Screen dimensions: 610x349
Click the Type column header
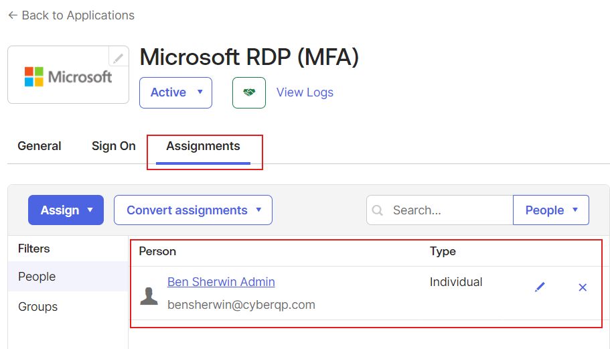443,251
